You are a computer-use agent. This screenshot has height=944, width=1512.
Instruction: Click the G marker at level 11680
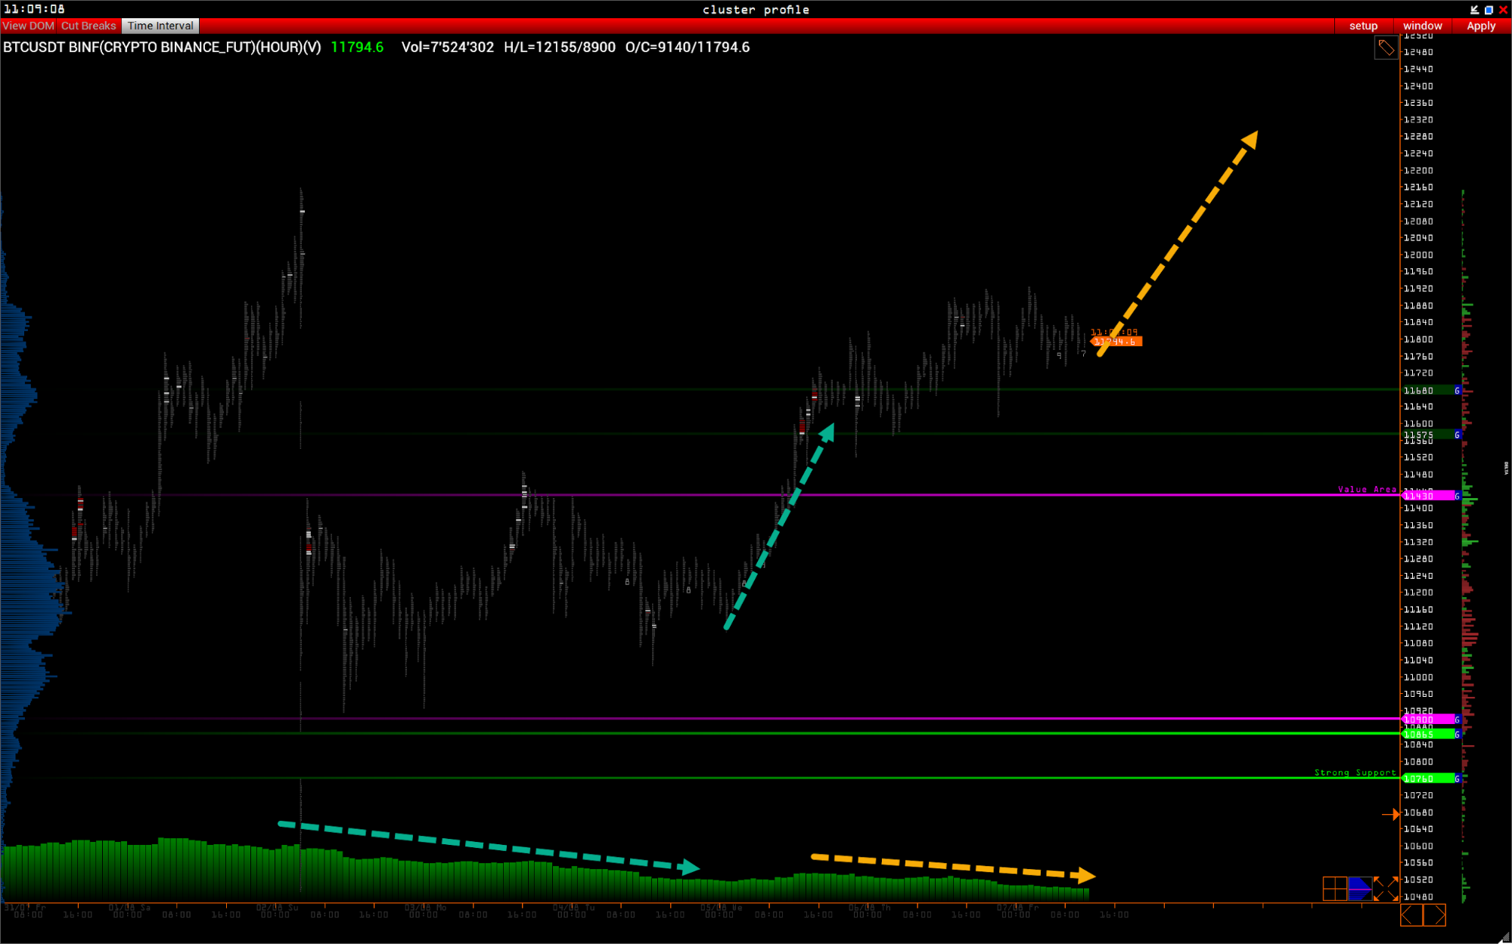coord(1457,391)
